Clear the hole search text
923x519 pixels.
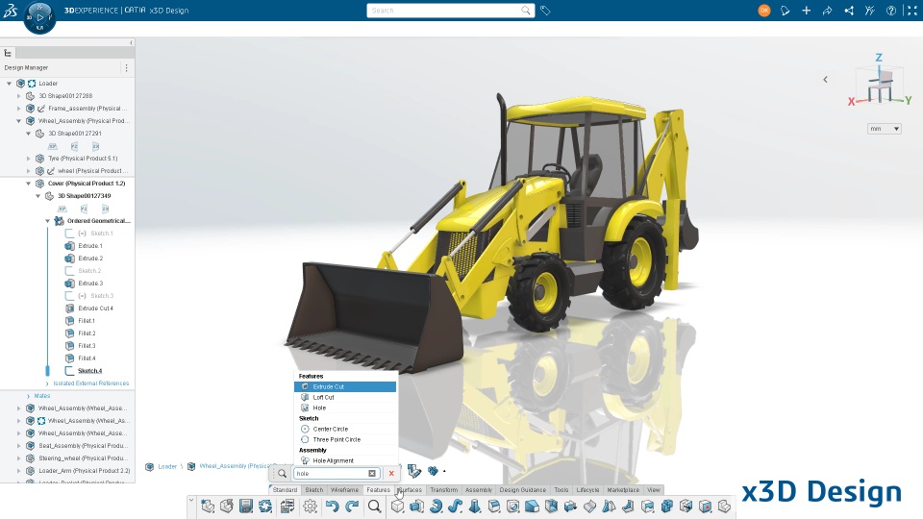coord(372,473)
